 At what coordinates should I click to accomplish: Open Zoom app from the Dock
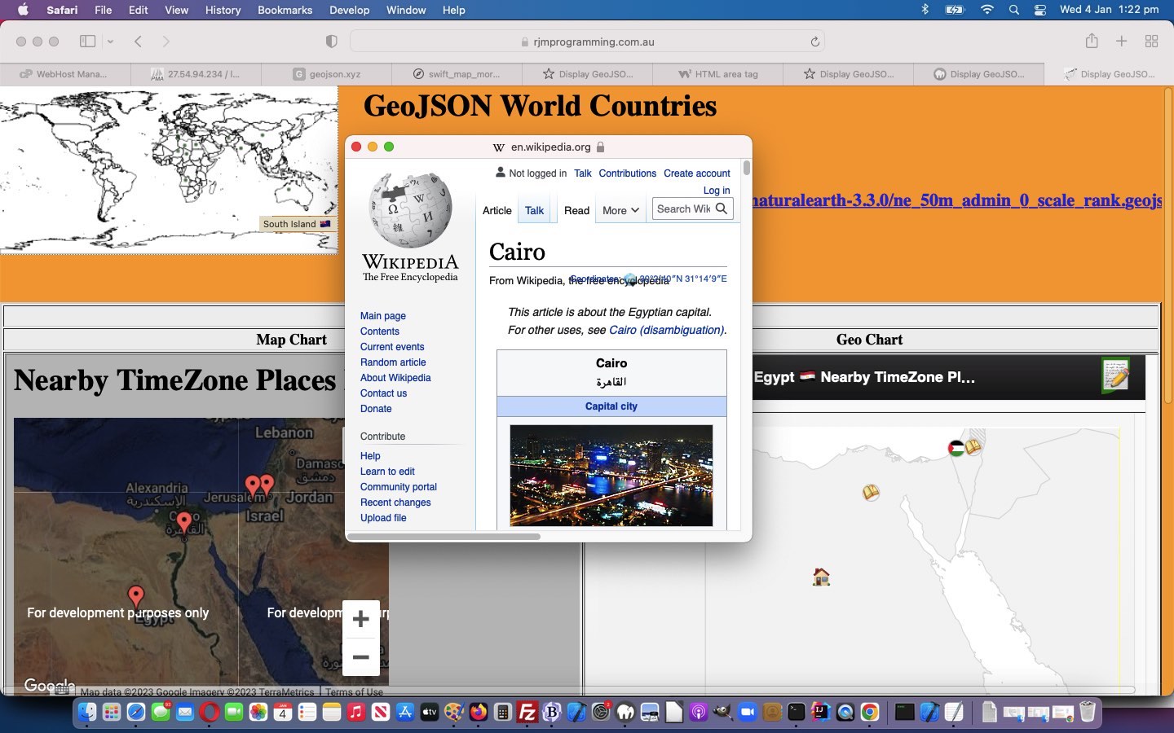748,712
